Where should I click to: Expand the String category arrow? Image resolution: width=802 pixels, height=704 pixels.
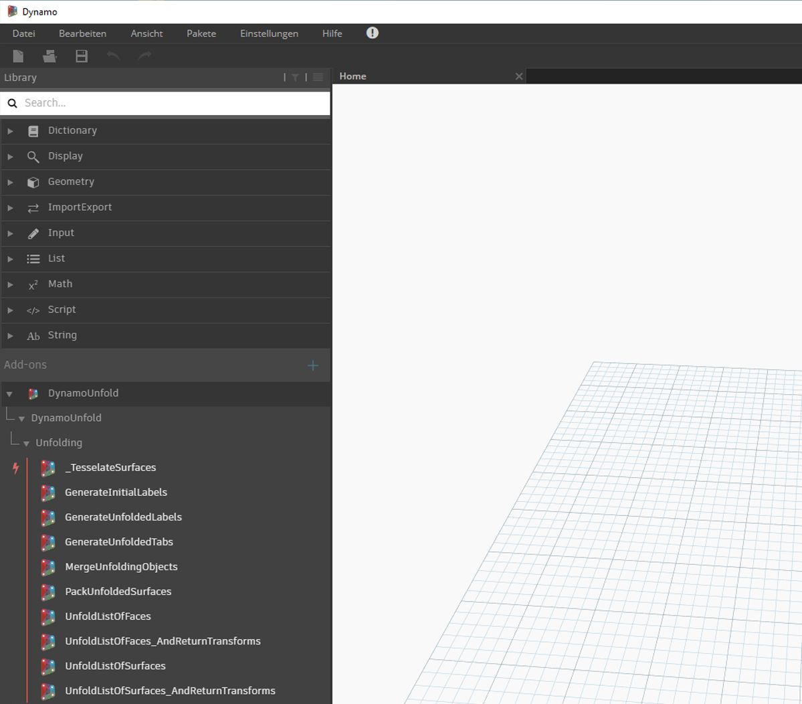coord(10,336)
